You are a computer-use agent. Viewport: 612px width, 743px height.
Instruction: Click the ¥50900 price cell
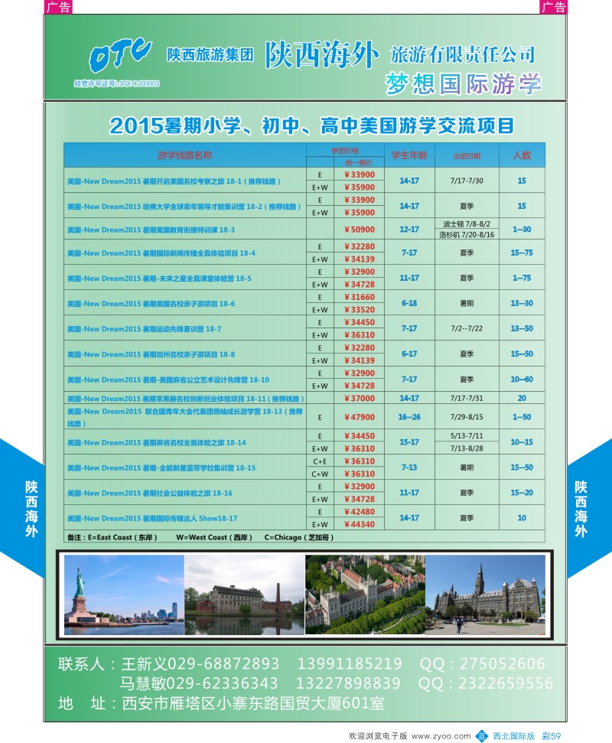(x=359, y=230)
